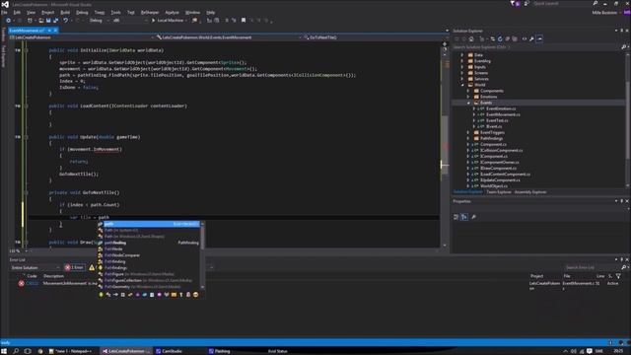Start debugging with Local Machine button

click(169, 20)
